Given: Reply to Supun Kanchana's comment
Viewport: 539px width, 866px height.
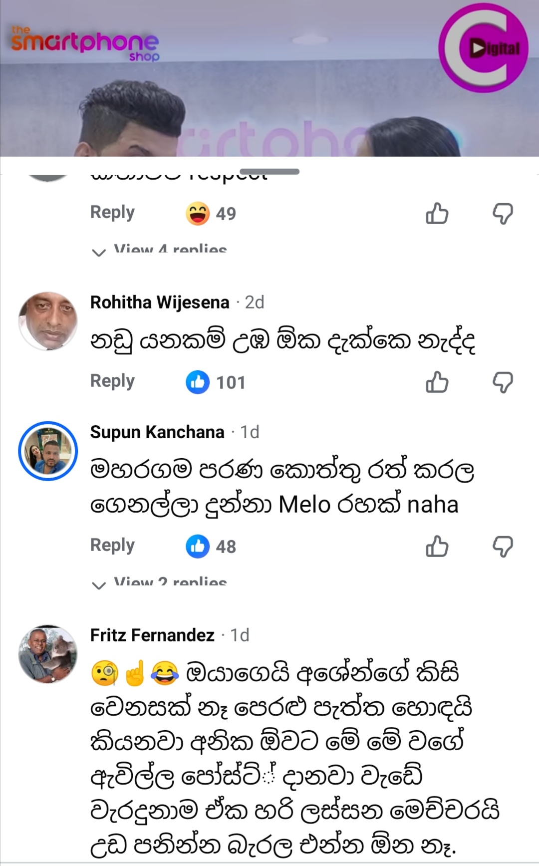Looking at the screenshot, I should coord(112,546).
